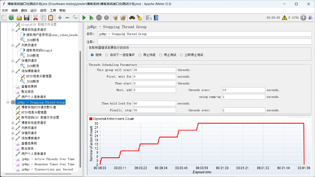Screen dimensions: 315x177
Task: Collapse the 详情页请求 node in the upper thread group
Action: point(13,61)
